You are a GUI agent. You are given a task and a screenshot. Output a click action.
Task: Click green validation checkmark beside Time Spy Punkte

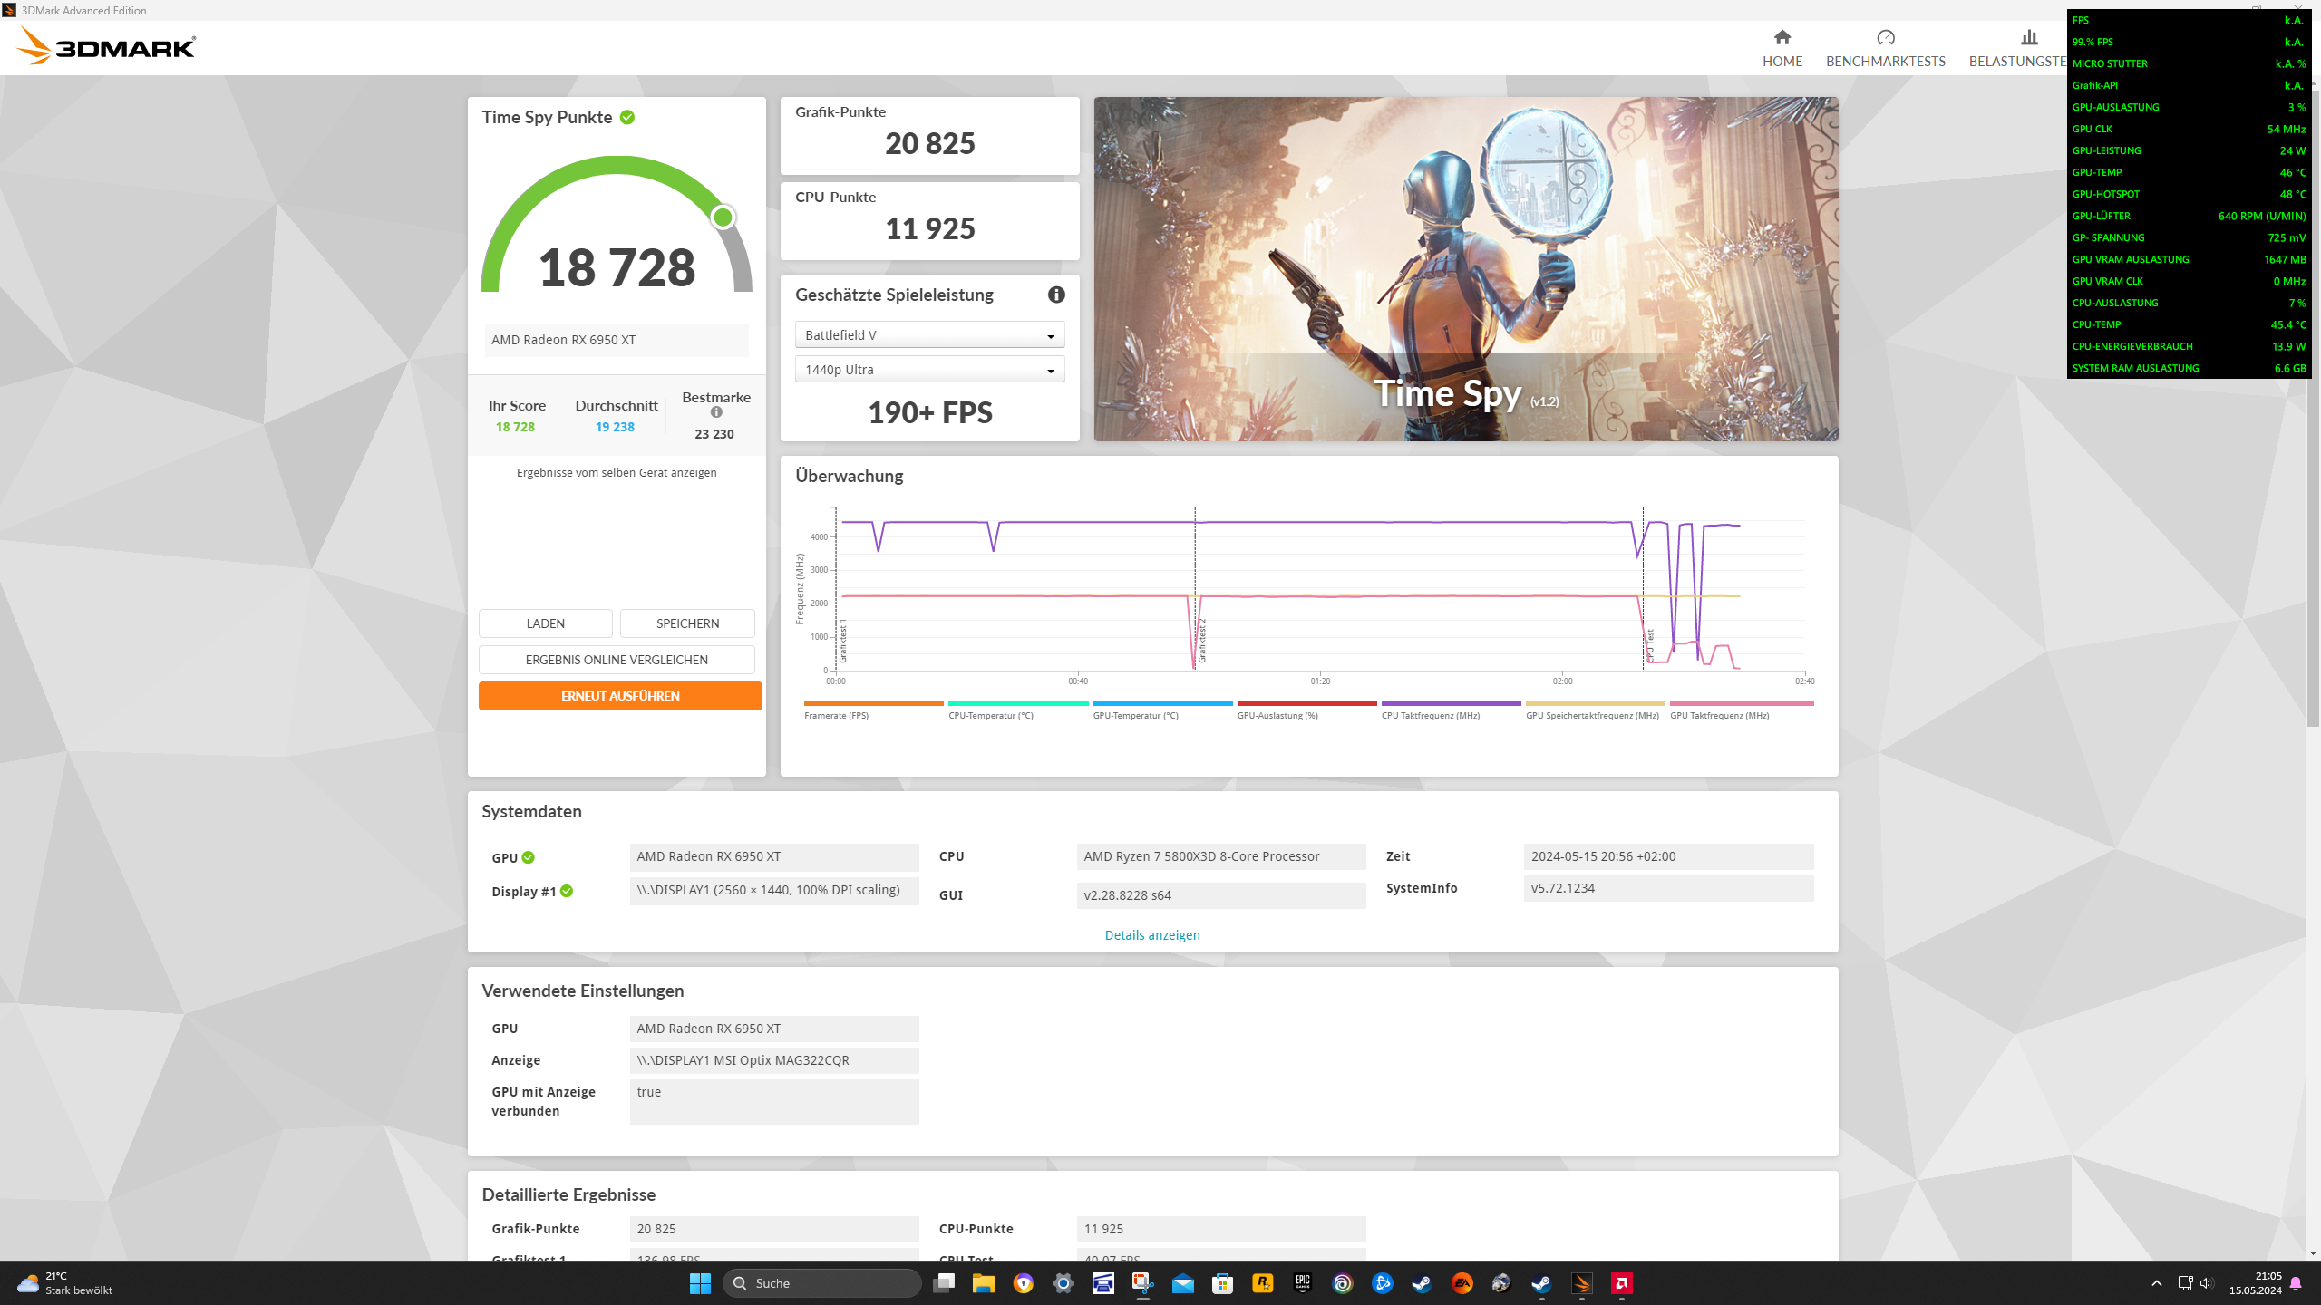coord(627,118)
